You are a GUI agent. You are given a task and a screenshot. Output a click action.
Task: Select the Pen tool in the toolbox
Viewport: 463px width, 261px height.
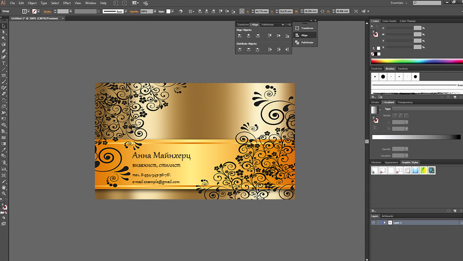[x=4, y=51]
